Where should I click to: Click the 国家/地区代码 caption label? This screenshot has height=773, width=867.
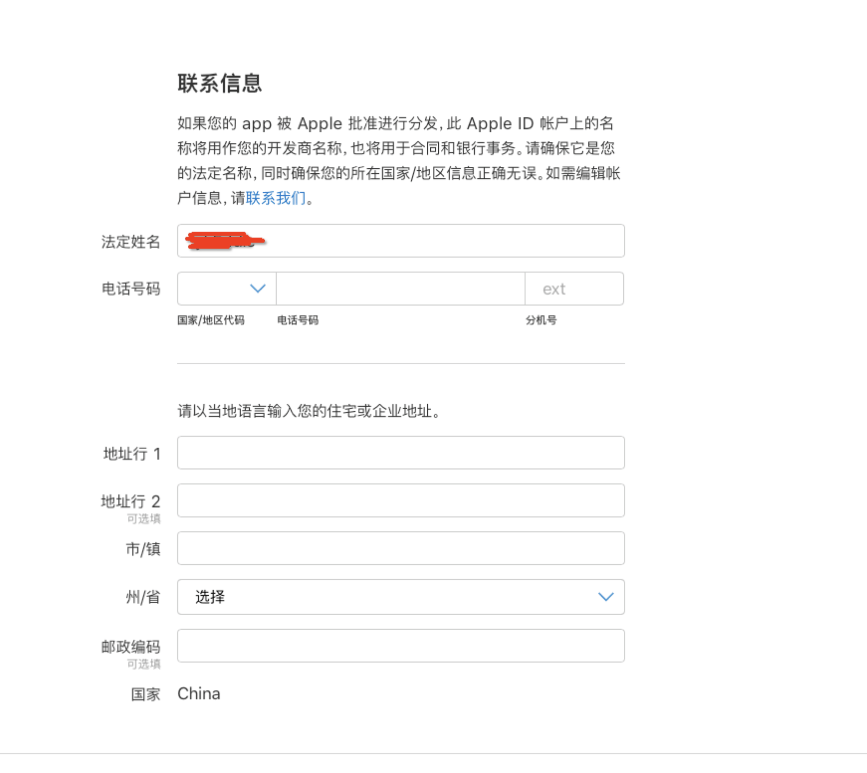pyautogui.click(x=211, y=320)
